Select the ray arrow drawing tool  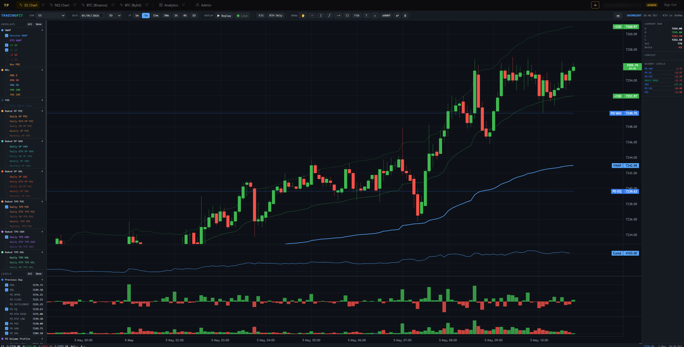pos(338,15)
